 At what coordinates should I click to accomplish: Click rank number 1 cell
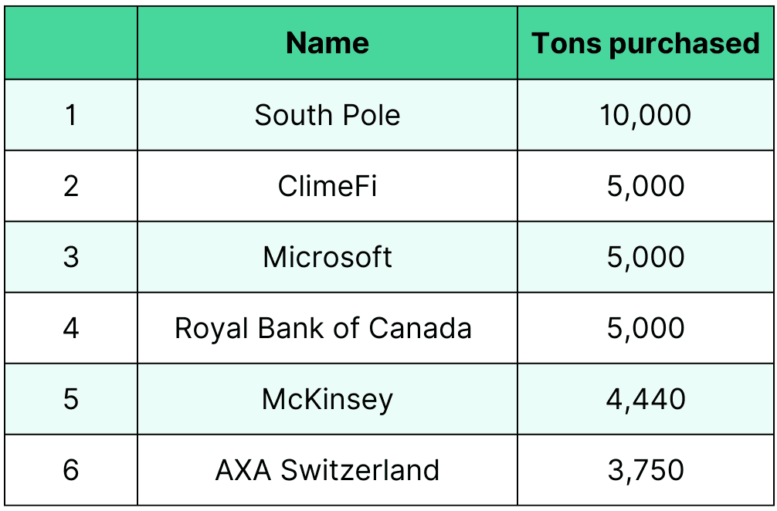[71, 115]
